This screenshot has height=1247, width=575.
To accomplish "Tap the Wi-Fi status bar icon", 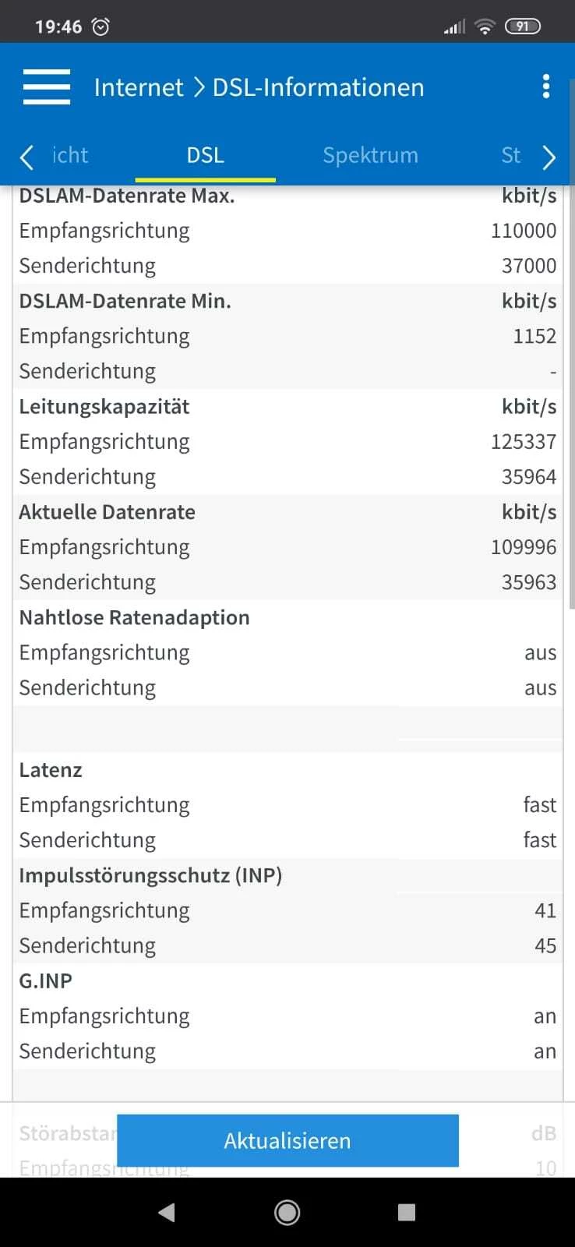I will coord(485,27).
